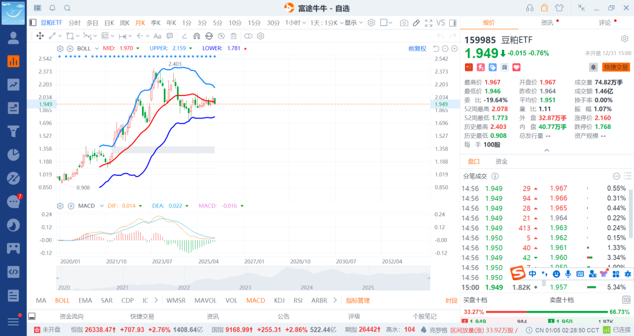The image size is (634, 336).
Task: Toggle the overlapping circles compare icon
Action: (x=248, y=36)
